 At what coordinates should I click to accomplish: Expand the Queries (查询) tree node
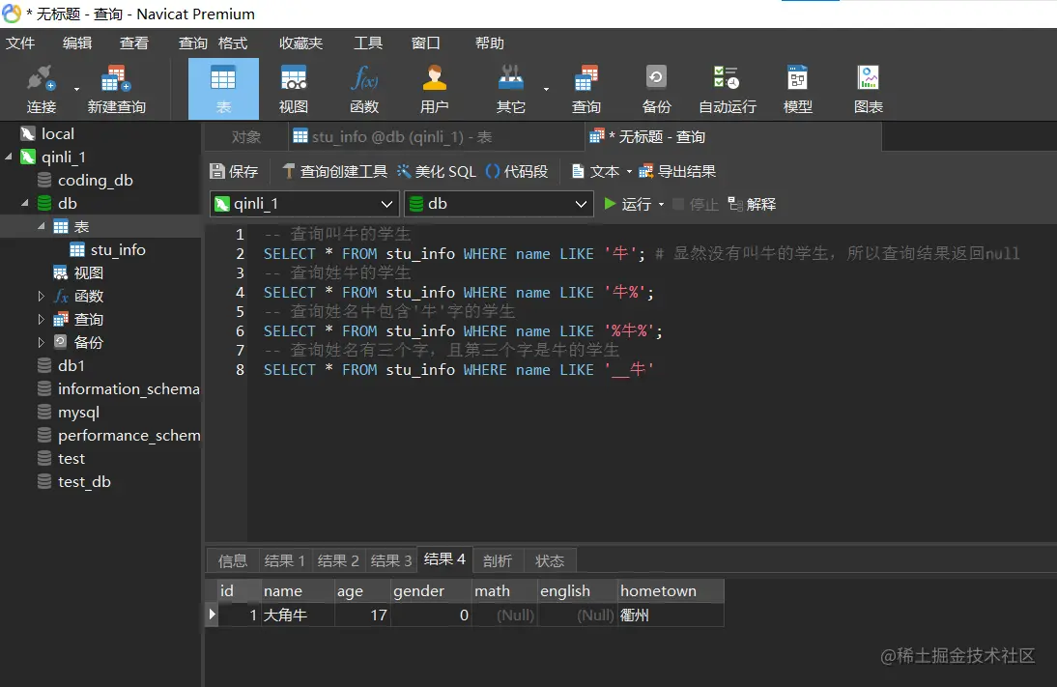(x=42, y=319)
